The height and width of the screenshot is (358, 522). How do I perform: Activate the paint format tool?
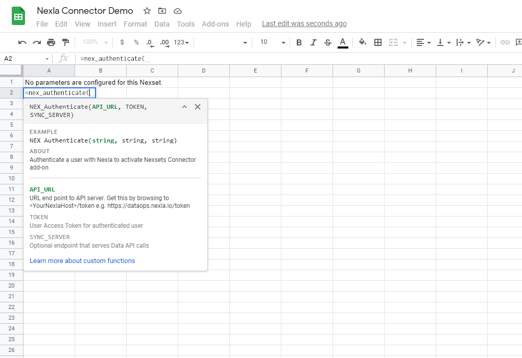pos(65,42)
